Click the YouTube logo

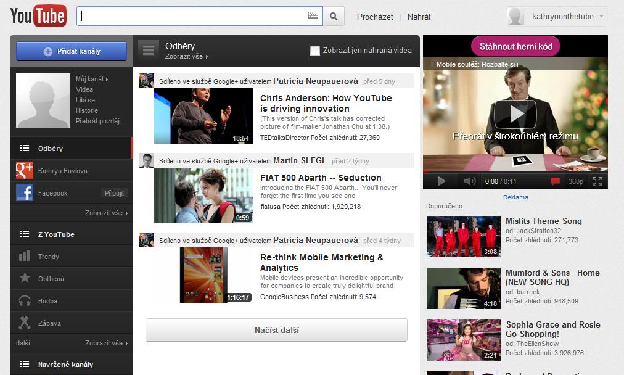tap(38, 16)
